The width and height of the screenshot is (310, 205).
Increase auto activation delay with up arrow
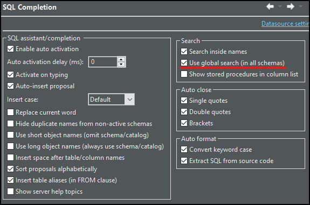click(121, 59)
